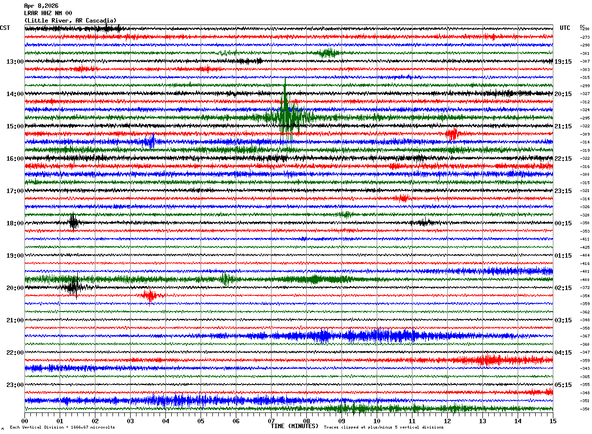This screenshot has width=592, height=434.
Task: Click the DC offset value -273
Action: (x=585, y=37)
